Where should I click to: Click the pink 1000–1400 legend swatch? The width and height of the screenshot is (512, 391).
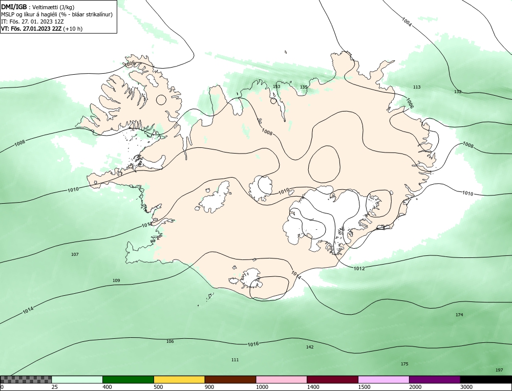pyautogui.click(x=282, y=379)
